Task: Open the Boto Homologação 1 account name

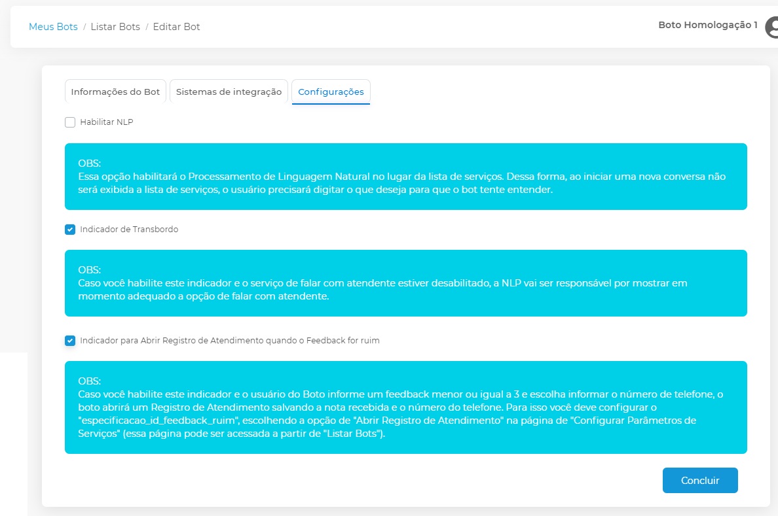Action: [707, 26]
